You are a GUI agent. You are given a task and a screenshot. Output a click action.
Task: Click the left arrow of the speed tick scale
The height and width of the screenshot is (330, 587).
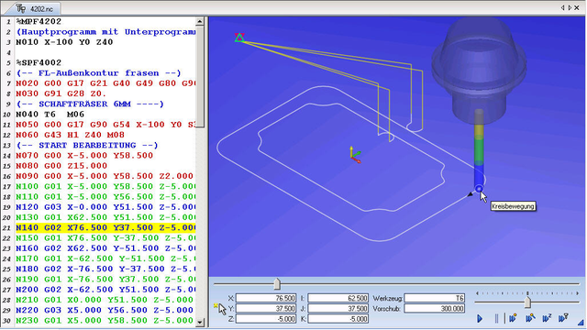click(477, 293)
